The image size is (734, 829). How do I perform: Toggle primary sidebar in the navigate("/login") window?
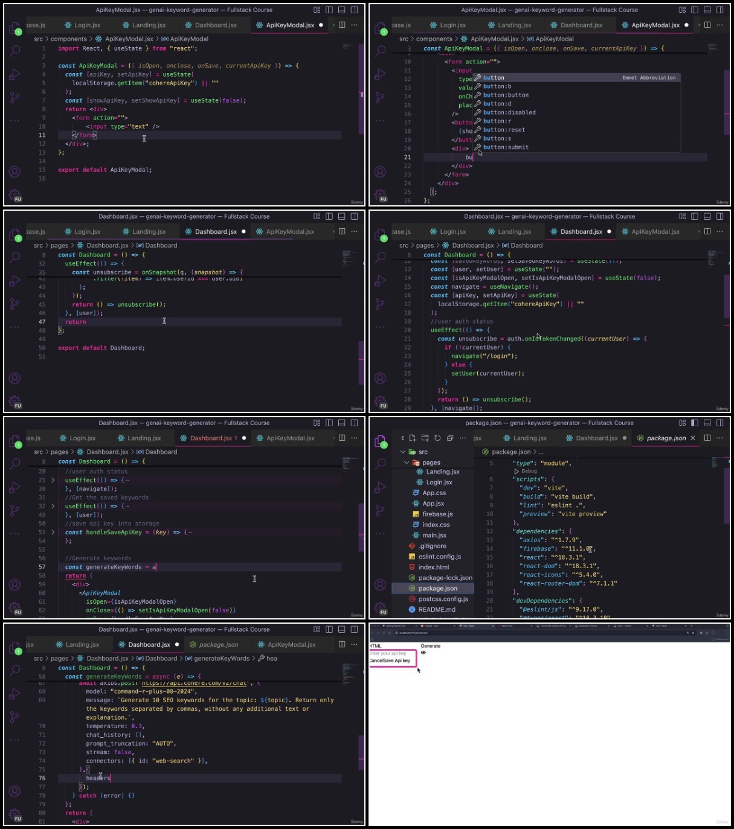695,216
